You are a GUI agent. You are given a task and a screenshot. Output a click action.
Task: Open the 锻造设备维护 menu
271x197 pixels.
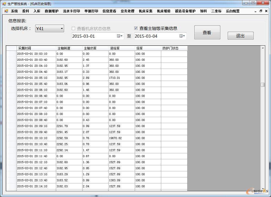point(185,11)
